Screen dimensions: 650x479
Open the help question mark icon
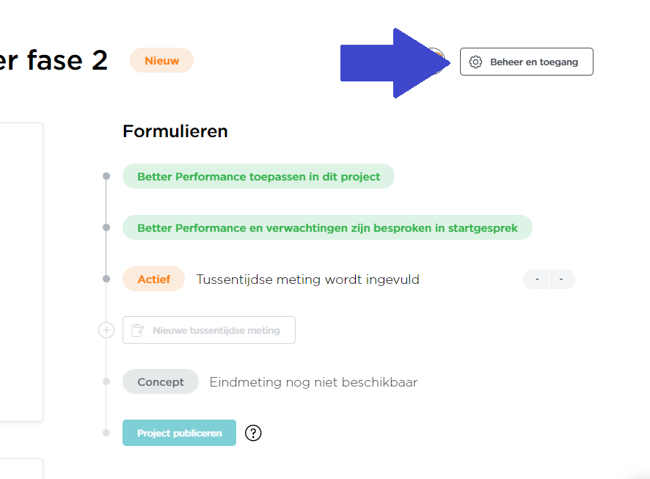pyautogui.click(x=253, y=433)
